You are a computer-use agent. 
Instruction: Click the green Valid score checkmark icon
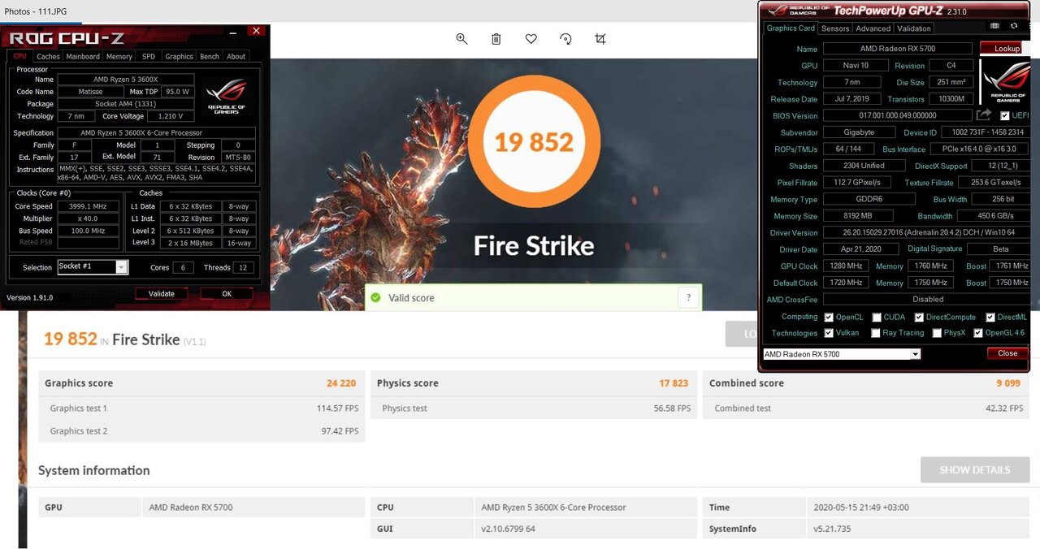tap(375, 298)
